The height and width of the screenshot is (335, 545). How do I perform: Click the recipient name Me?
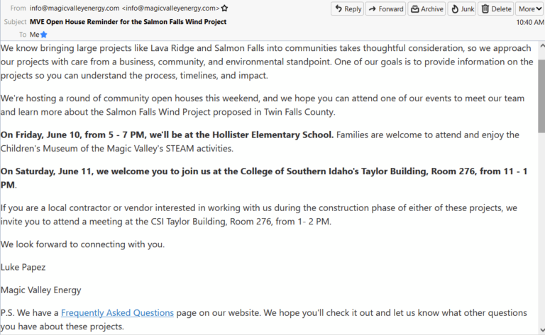tap(34, 34)
